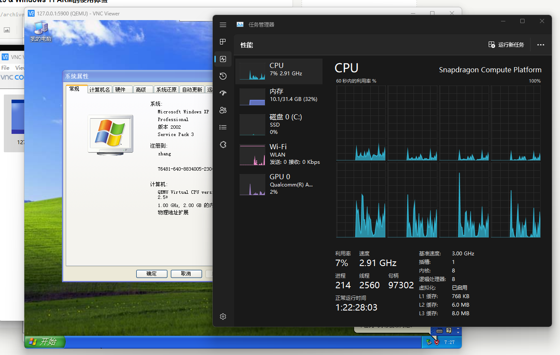
Task: Click the Service Pack 3 text
Action: (176, 134)
